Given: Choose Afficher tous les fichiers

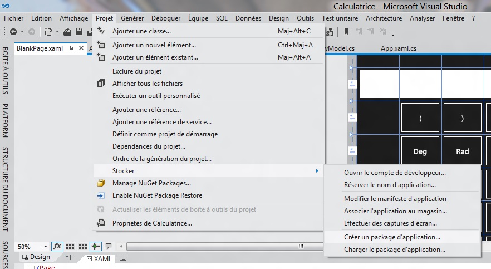Looking at the screenshot, I should click(209, 84).
